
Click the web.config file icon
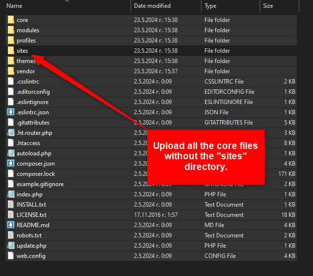tap(11, 256)
